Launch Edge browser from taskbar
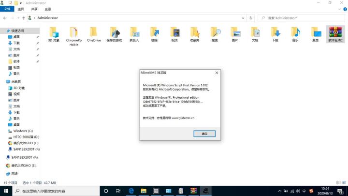The width and height of the screenshot is (348, 196). click(x=131, y=191)
